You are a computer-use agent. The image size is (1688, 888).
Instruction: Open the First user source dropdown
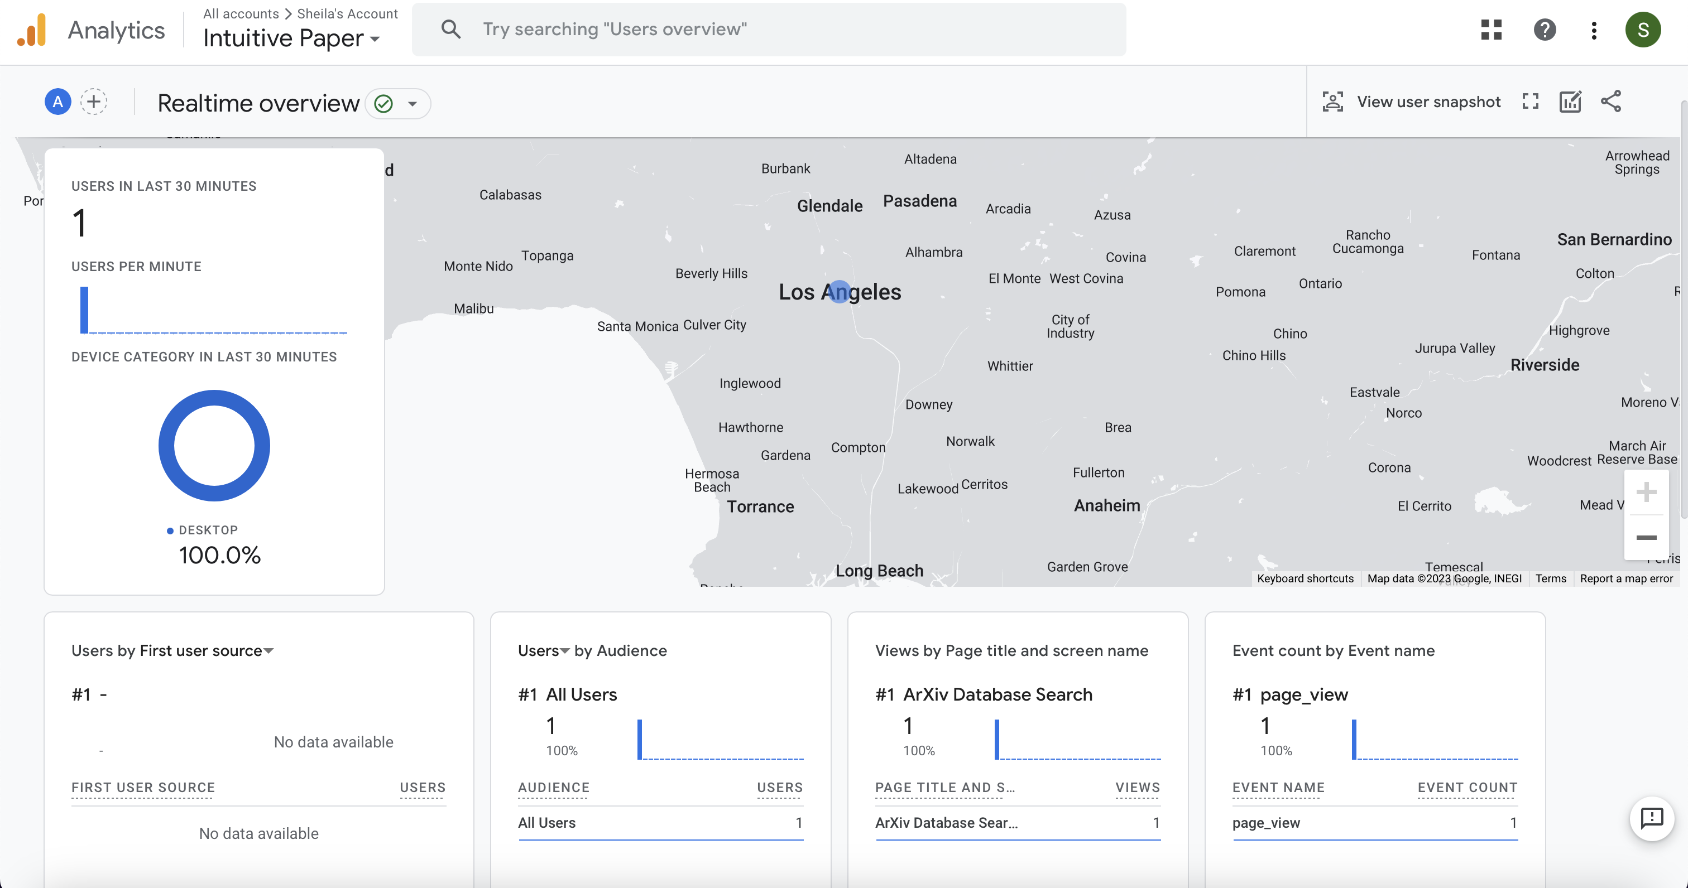[207, 650]
